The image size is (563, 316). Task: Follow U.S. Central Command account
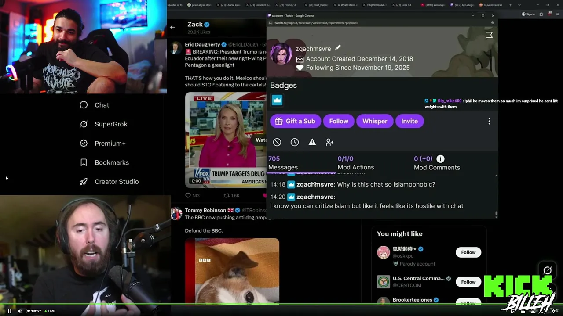[x=468, y=282]
